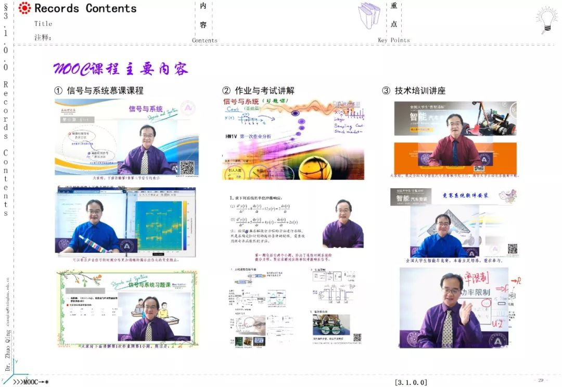This screenshot has width=562, height=387.
Task: Click the '竞赛系统软件安装' blue title text
Action: point(465,195)
